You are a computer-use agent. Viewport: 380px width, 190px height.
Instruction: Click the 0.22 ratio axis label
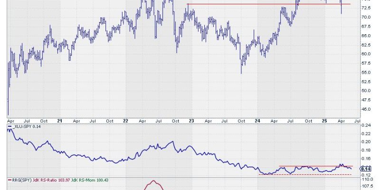tap(366, 133)
